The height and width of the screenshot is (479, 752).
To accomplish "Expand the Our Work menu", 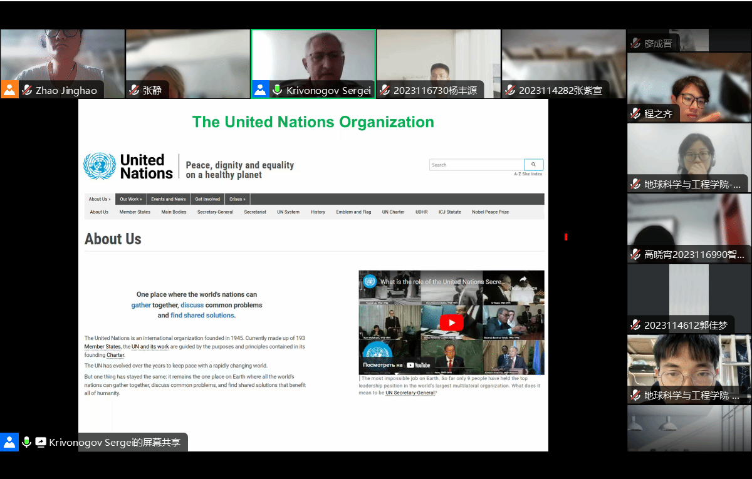I will click(130, 199).
